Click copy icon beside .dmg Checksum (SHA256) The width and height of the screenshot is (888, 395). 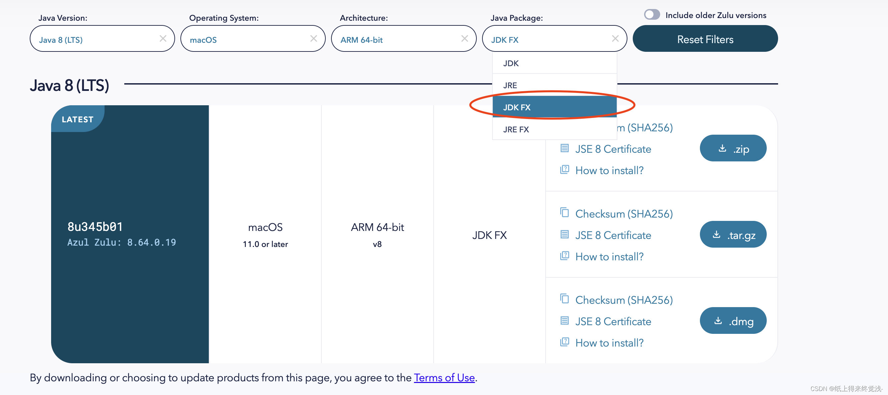coord(564,299)
